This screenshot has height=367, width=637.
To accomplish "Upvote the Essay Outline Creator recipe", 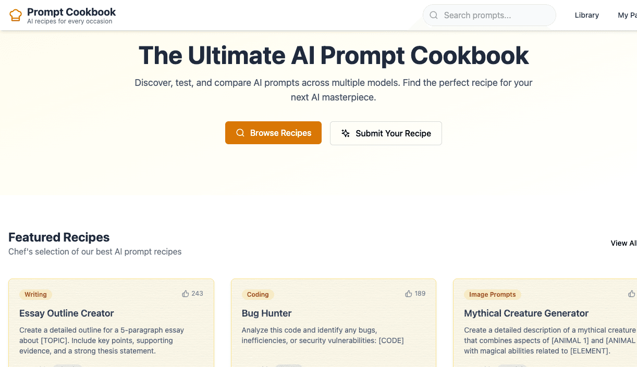I will click(186, 293).
